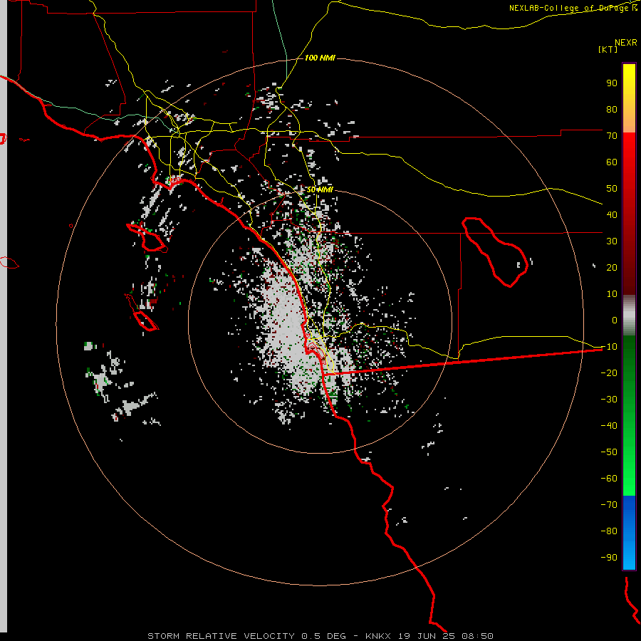Click the "-80" value on the velocity scale
Image resolution: width=641 pixels, height=641 pixels.
(609, 531)
